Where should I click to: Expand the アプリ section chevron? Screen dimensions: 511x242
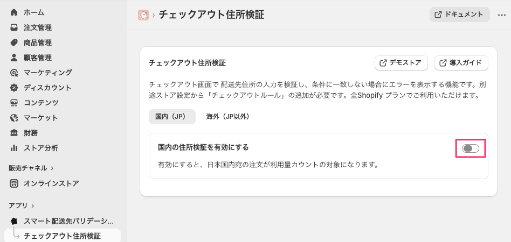coord(33,205)
